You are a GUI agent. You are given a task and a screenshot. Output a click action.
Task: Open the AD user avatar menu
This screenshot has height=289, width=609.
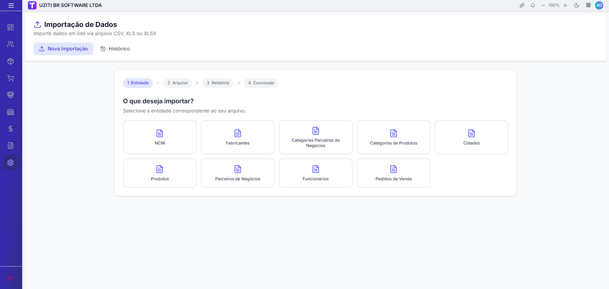tap(599, 5)
